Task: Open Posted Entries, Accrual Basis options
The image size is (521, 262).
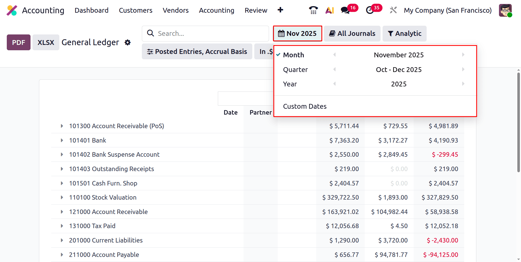Action: (197, 52)
